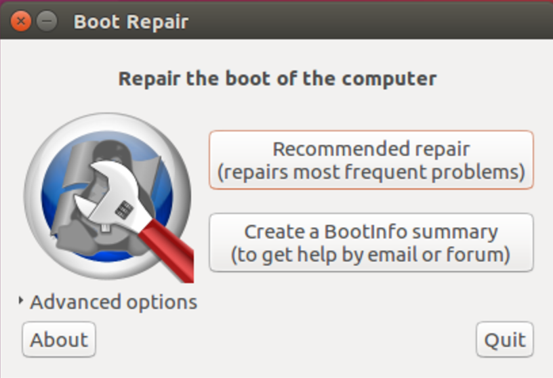Open the About dialog

tap(59, 339)
